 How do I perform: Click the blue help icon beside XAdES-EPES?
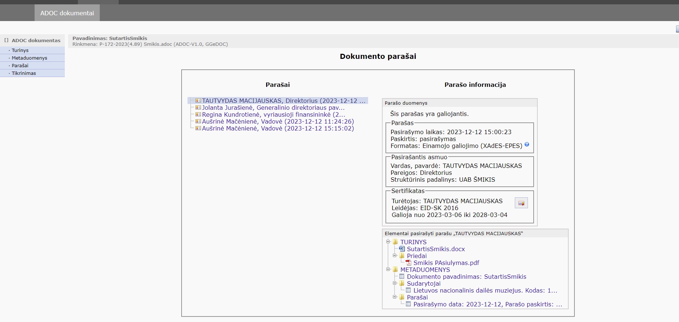click(526, 145)
